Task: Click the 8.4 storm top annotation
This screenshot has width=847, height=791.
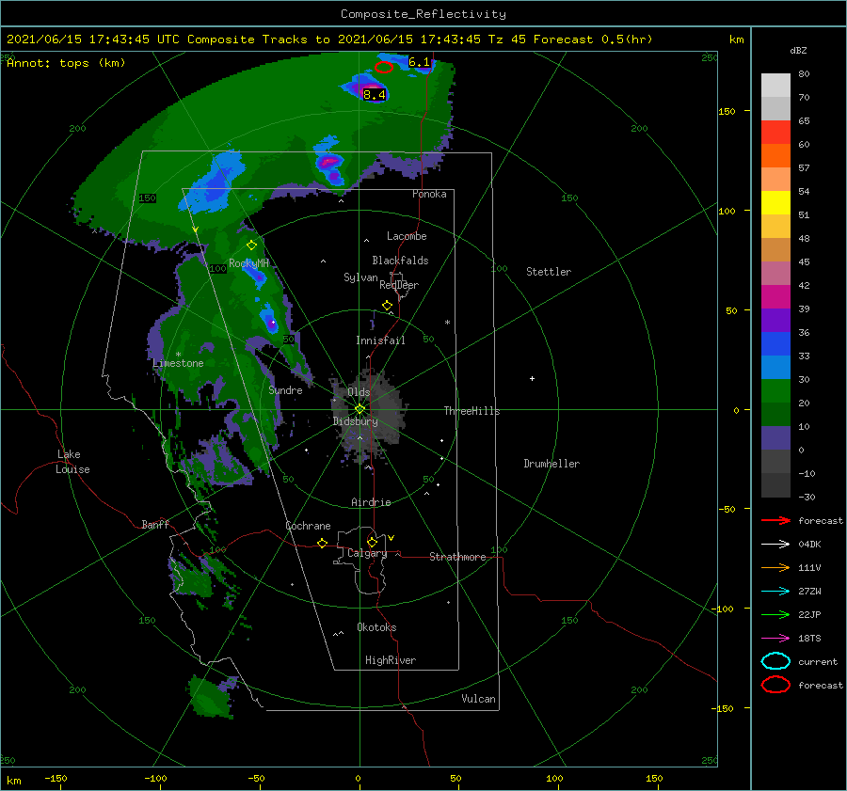Action: pos(374,95)
